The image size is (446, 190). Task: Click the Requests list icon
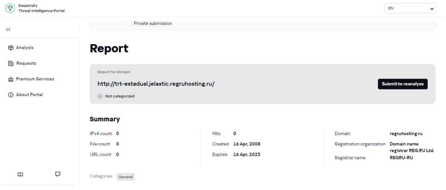[x=11, y=63]
